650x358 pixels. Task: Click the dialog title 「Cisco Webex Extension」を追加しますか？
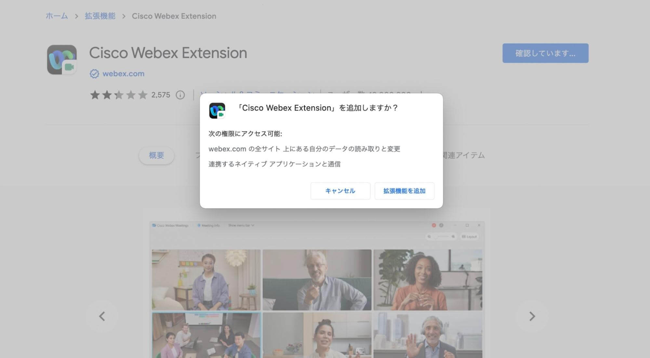[318, 108]
